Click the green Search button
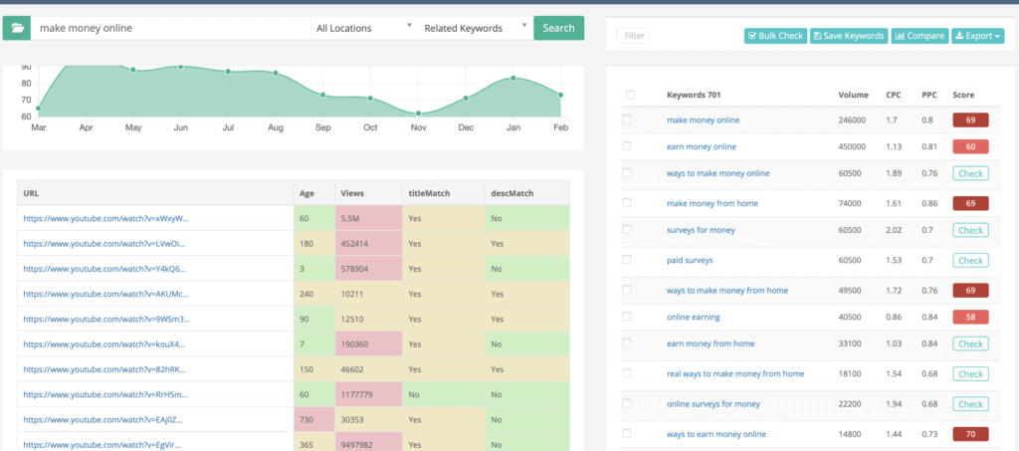This screenshot has height=451, width=1019. [558, 28]
